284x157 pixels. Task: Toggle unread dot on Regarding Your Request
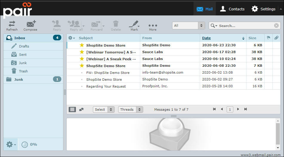click(x=82, y=86)
